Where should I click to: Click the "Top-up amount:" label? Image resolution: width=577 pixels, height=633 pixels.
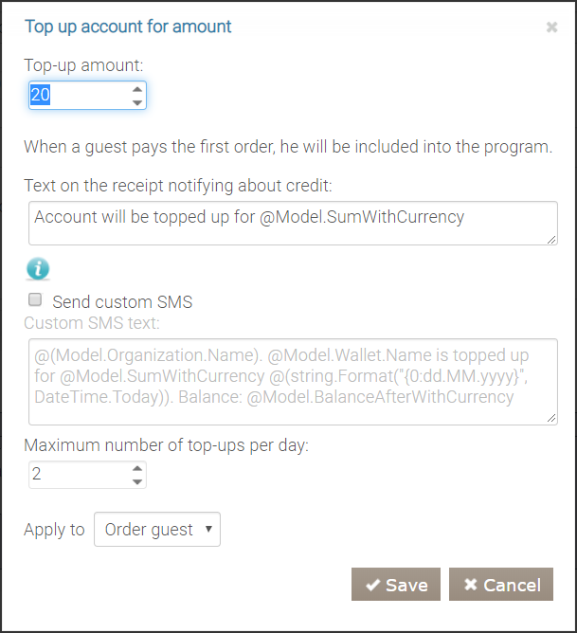pos(83,64)
